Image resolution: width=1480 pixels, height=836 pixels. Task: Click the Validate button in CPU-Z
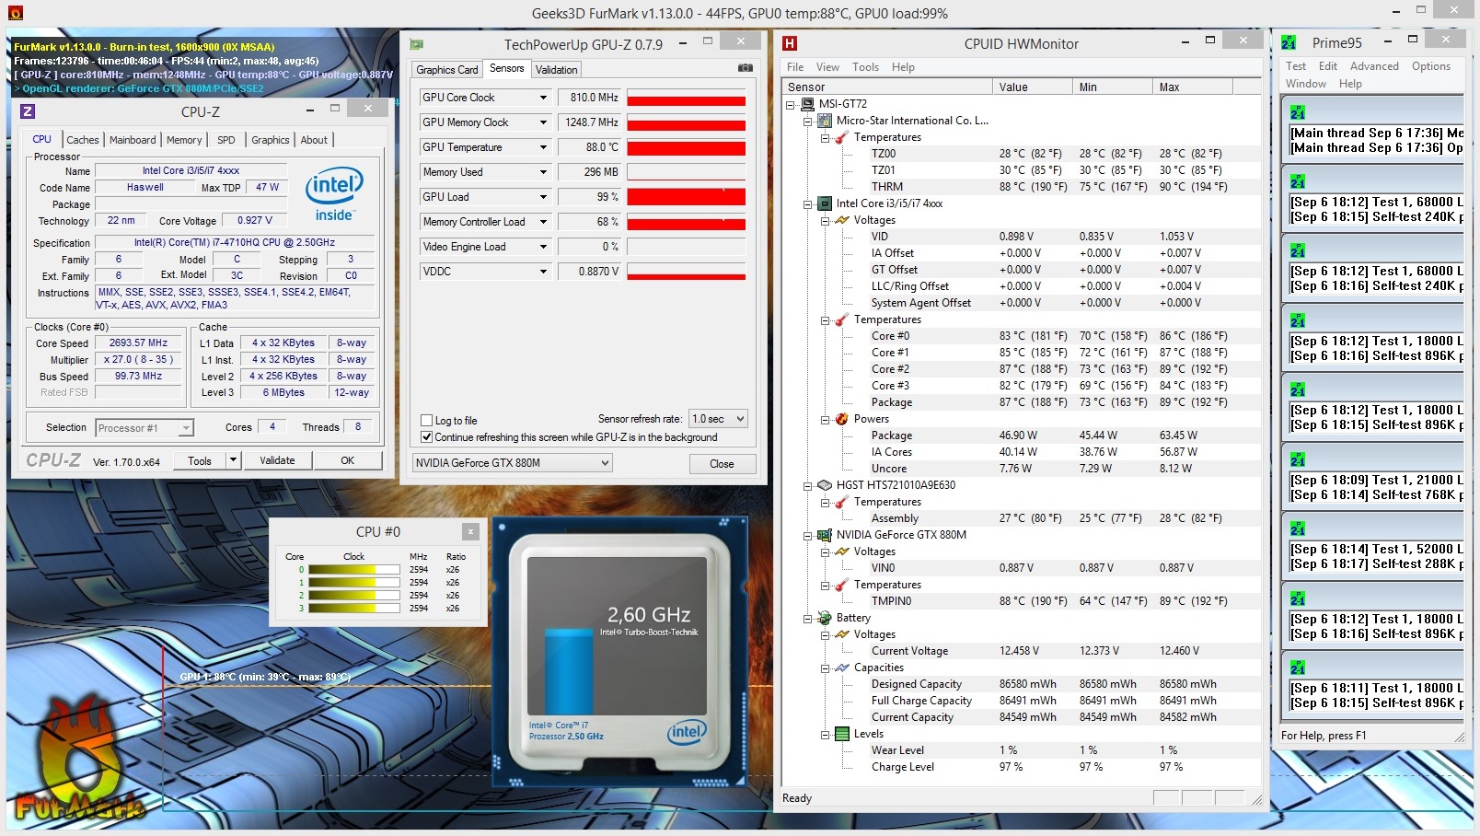[x=277, y=460]
